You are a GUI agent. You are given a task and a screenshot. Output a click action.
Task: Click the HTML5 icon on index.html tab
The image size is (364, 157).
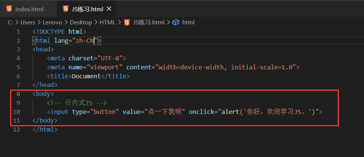pyautogui.click(x=9, y=9)
